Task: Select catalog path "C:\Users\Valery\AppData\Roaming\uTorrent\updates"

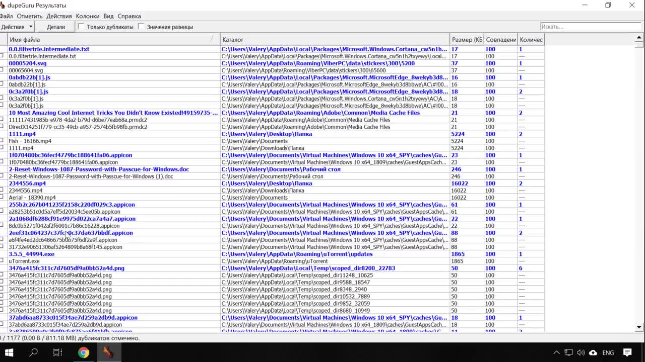Action: pyautogui.click(x=297, y=254)
